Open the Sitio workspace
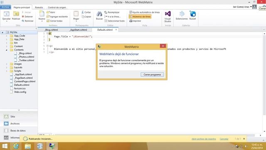This screenshot has width=266, height=150. pos(19,117)
